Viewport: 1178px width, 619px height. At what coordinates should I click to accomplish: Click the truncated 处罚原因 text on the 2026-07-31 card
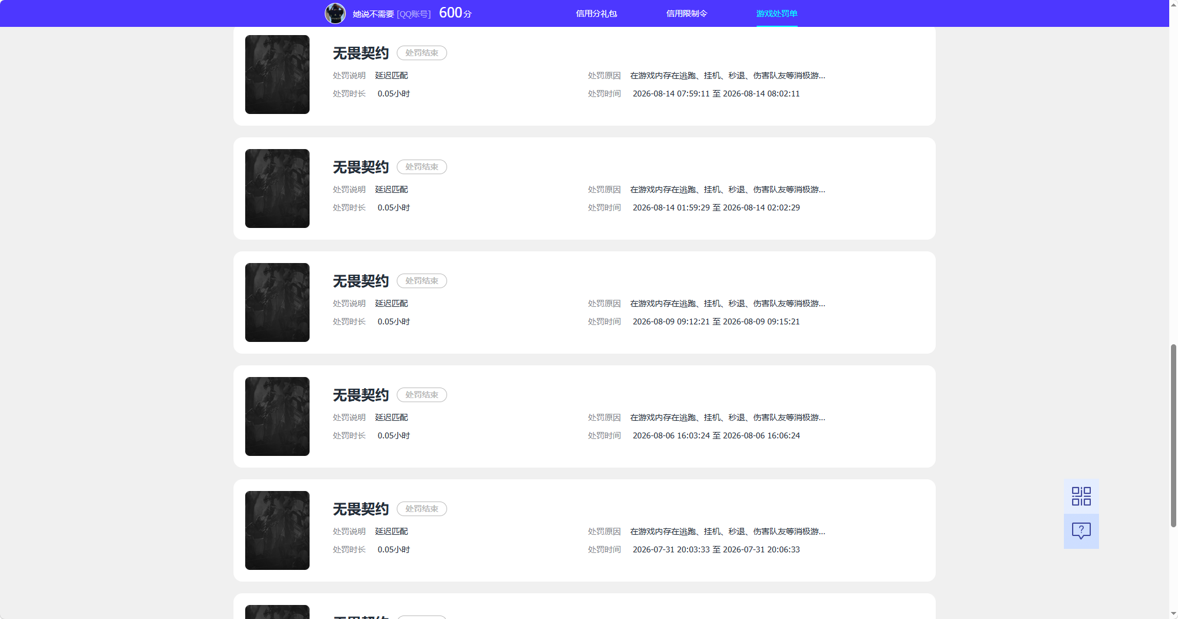pyautogui.click(x=727, y=531)
